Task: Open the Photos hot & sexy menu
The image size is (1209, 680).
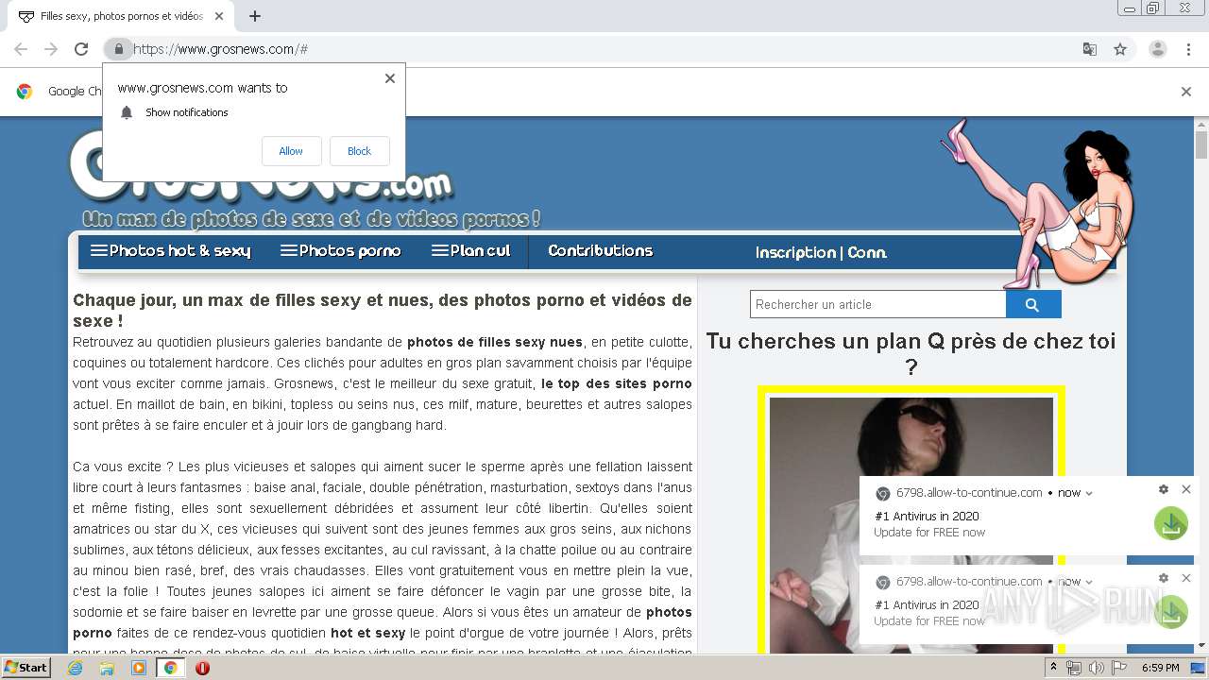Action: pos(171,251)
